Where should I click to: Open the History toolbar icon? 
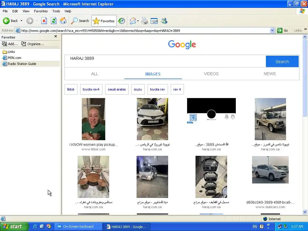122,21
